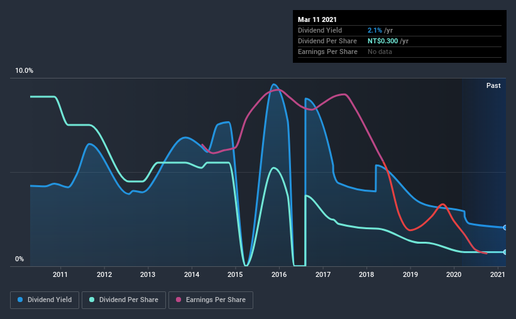Click the 2017 x-axis label
516x319 pixels.
pyautogui.click(x=323, y=274)
